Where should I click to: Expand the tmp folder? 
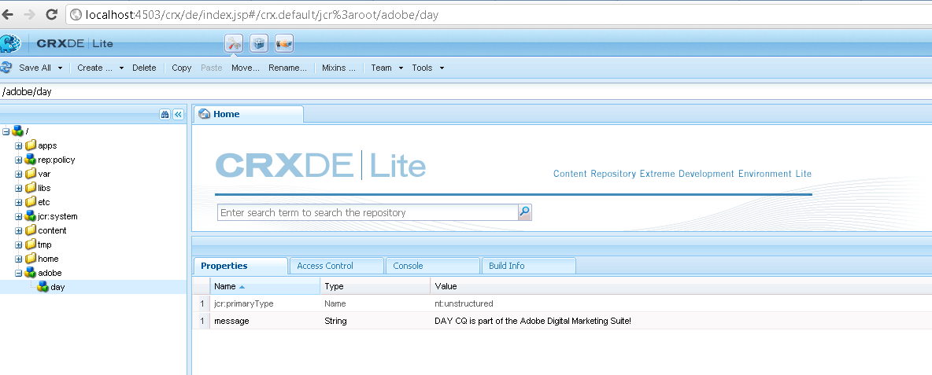point(18,245)
